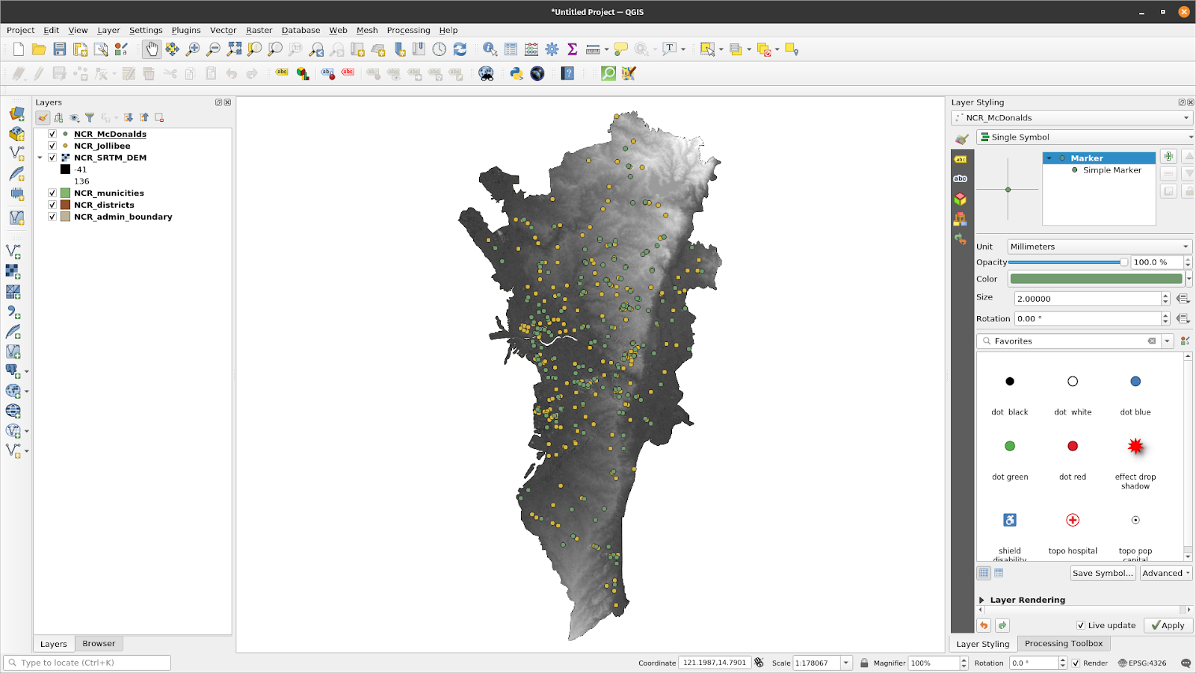This screenshot has height=673, width=1196.
Task: Click the Scale input field
Action: 815,663
